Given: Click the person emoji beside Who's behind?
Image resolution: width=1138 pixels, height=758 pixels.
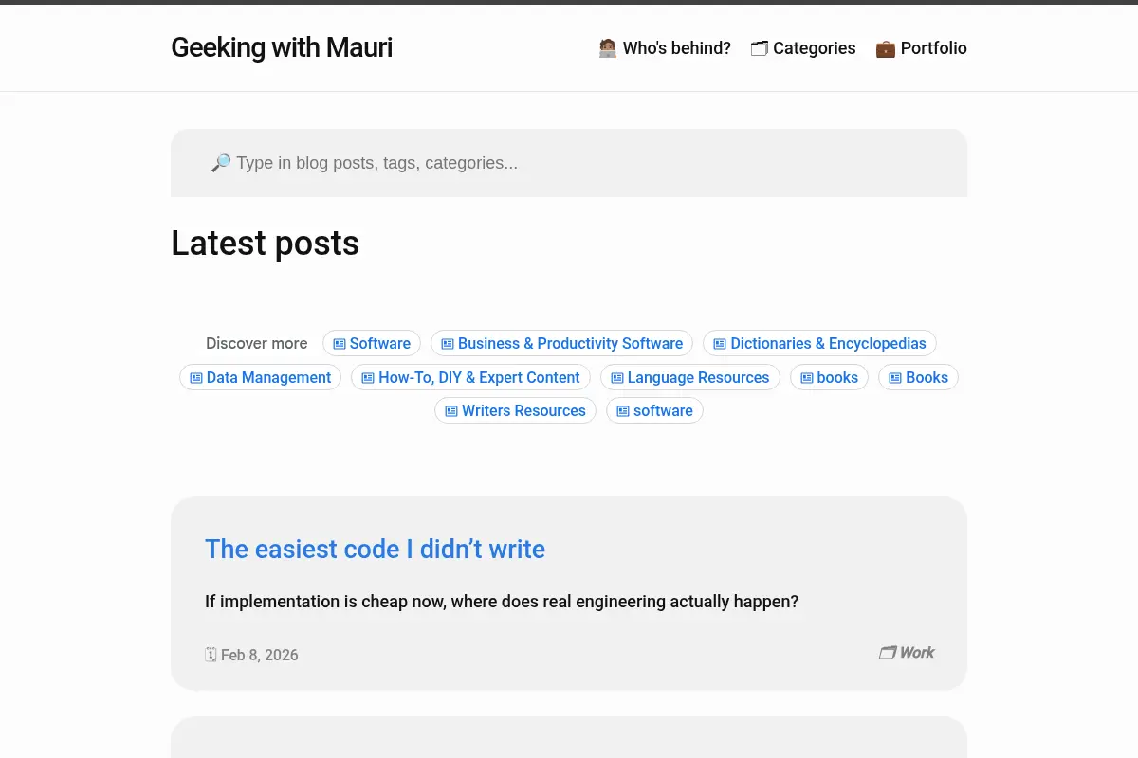Looking at the screenshot, I should 608,48.
